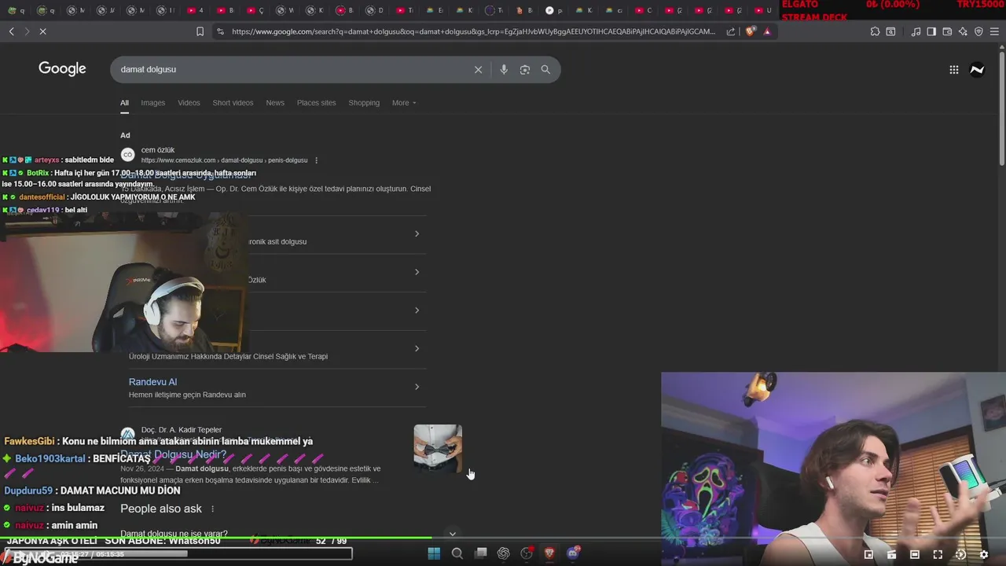Switch to the Shopping tab
The height and width of the screenshot is (566, 1006).
point(364,103)
